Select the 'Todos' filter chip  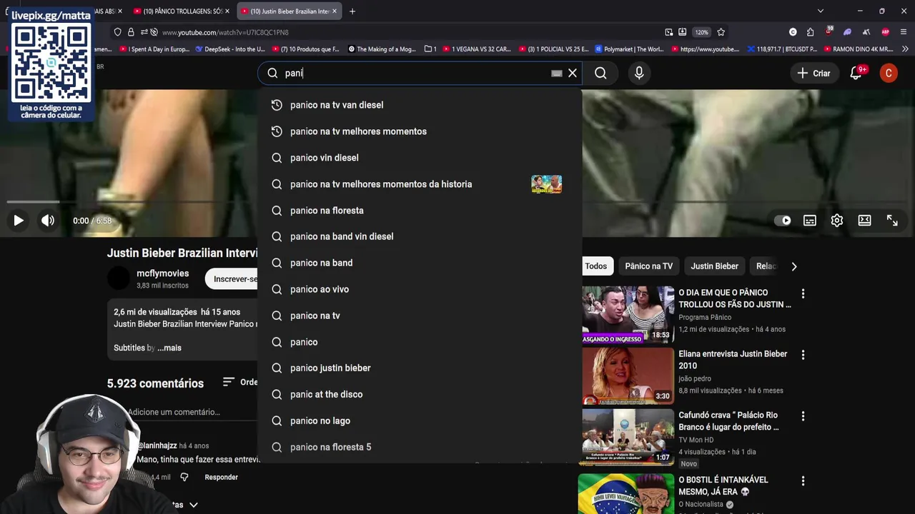coord(595,266)
